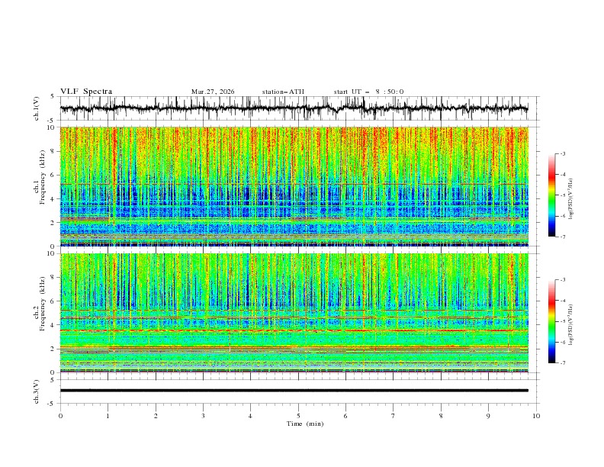Click the ch.3 flat voltage trace

pos(294,391)
